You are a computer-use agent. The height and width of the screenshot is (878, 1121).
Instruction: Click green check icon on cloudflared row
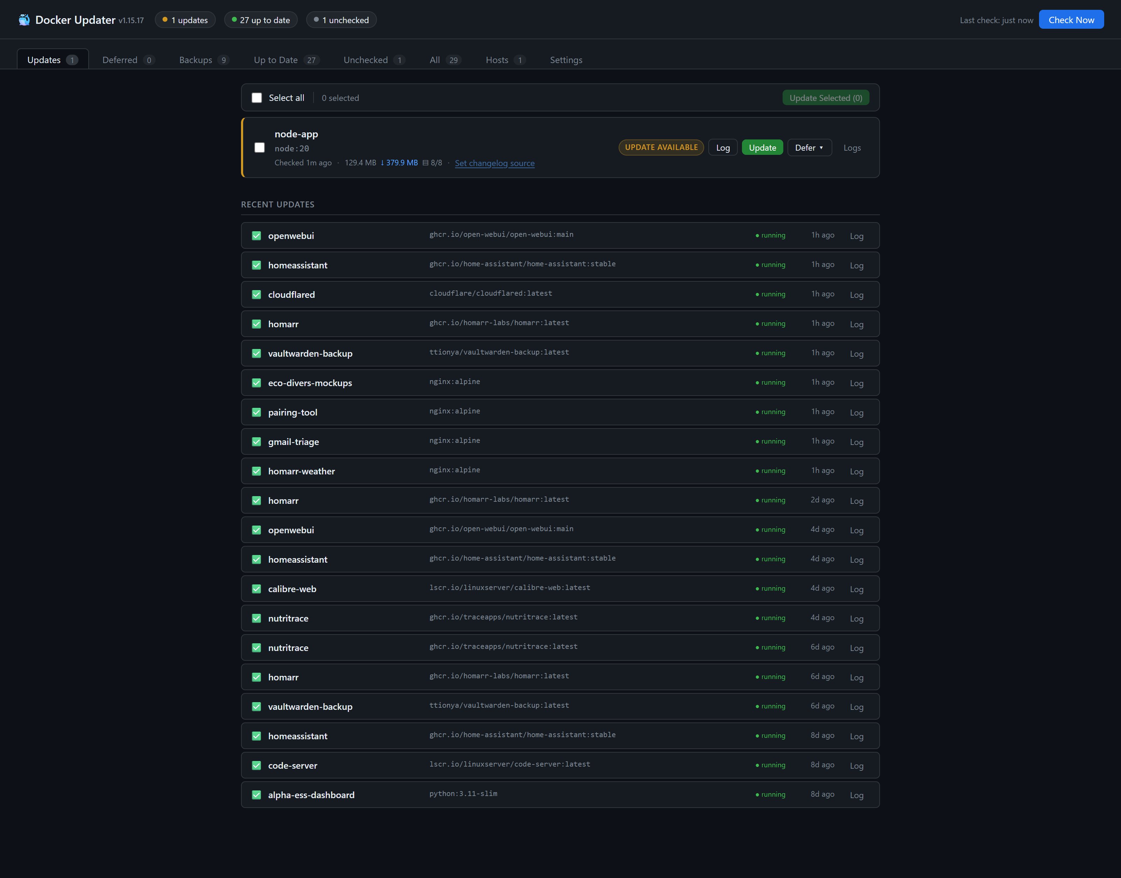point(256,295)
